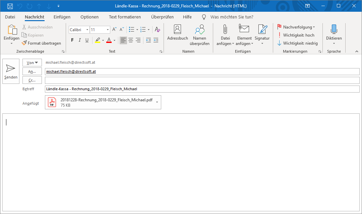The height and width of the screenshot is (214, 362).
Task: Go to next item with down arrow
Action: pyautogui.click(x=49, y=6)
